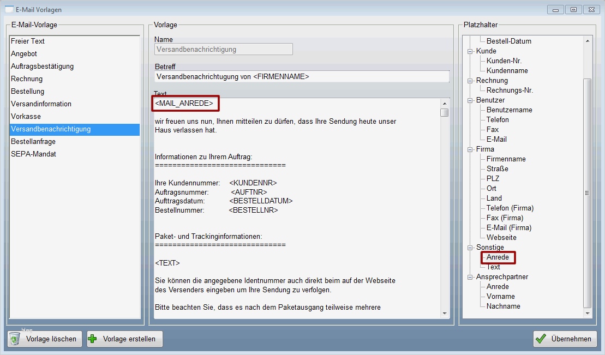The image size is (605, 355).
Task: Click the Vorlage erstellen button
Action: coord(124,339)
